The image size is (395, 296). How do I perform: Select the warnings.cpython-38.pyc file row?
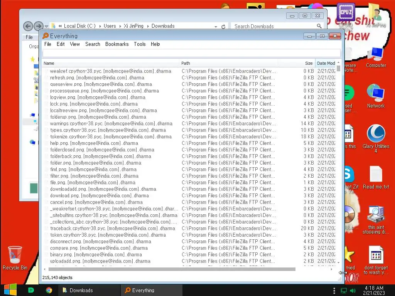pos(189,124)
